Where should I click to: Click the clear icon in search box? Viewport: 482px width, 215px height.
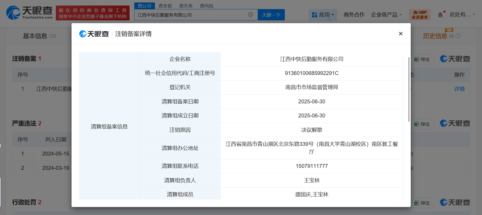pos(251,15)
